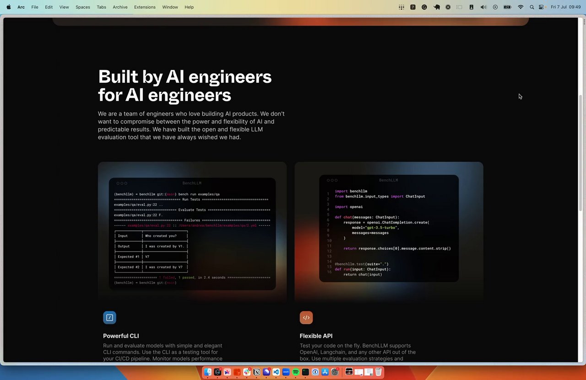Click the "import openai" code line
The width and height of the screenshot is (586, 380).
pyautogui.click(x=349, y=207)
